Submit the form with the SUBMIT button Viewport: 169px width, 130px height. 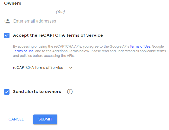click(45, 119)
